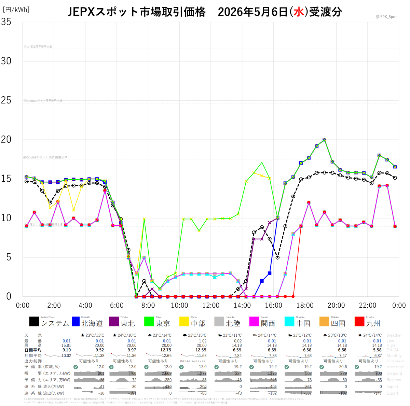Click the Tohoku 可能性あり curtailment text

tap(123, 361)
